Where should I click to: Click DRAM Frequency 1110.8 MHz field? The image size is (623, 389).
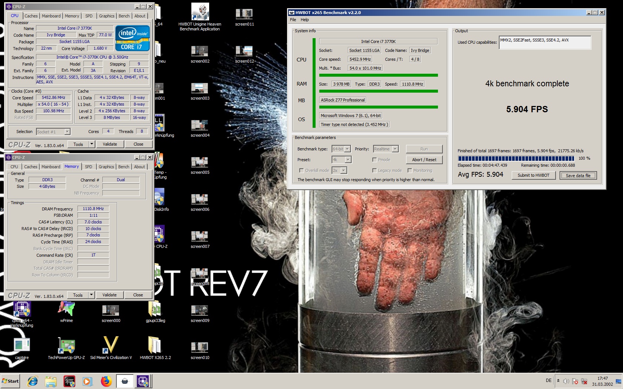[x=93, y=209]
